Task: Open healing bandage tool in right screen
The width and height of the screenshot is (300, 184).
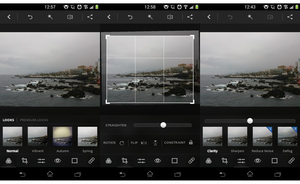Action: pyautogui.click(x=291, y=161)
